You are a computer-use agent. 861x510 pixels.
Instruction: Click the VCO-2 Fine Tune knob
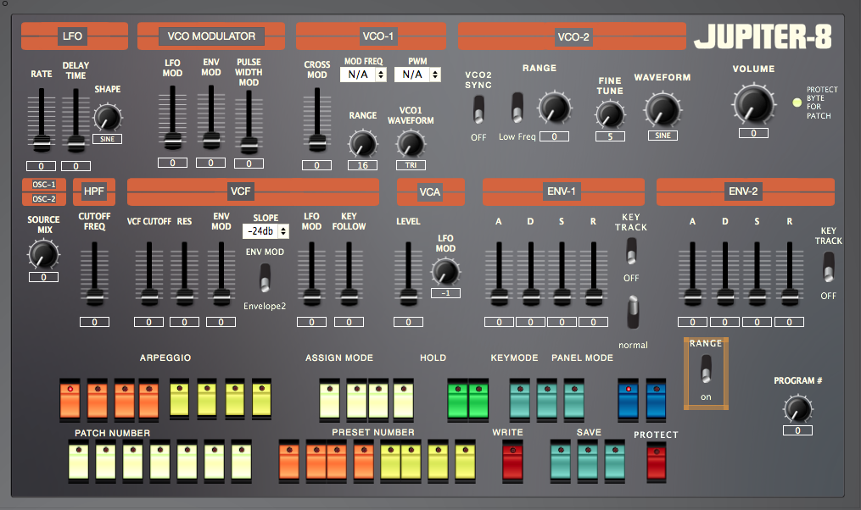click(x=610, y=115)
